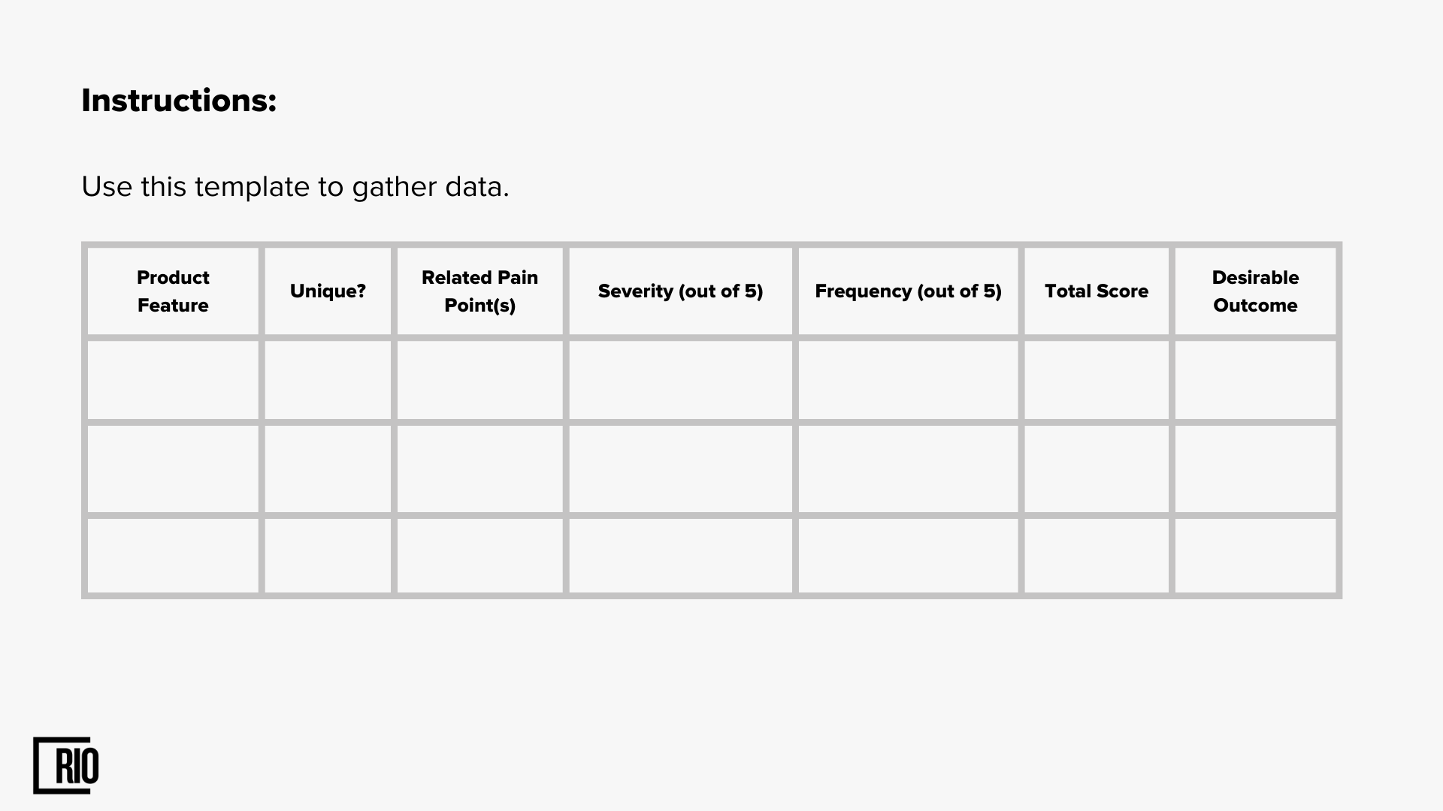This screenshot has height=811, width=1443.
Task: Select the Product Feature header cell
Action: 173,291
